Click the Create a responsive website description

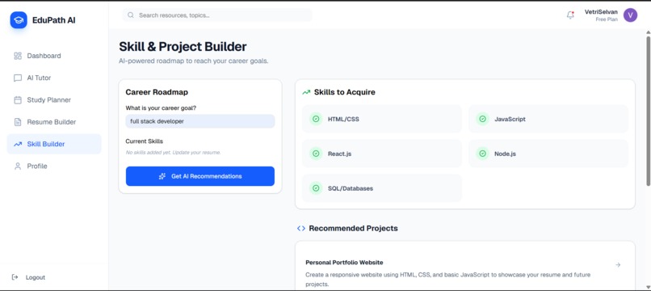click(x=448, y=280)
